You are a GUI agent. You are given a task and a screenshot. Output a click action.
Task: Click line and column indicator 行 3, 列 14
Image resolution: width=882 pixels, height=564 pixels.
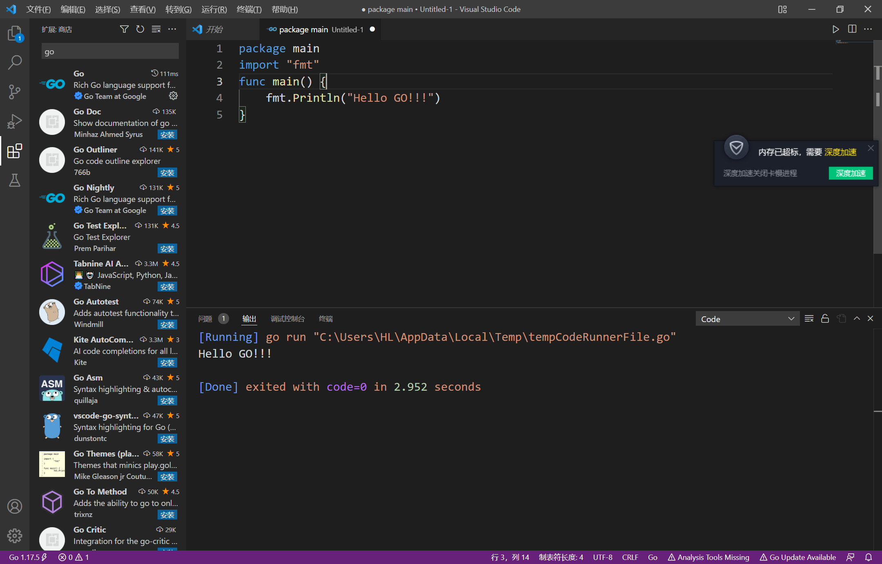click(x=510, y=557)
